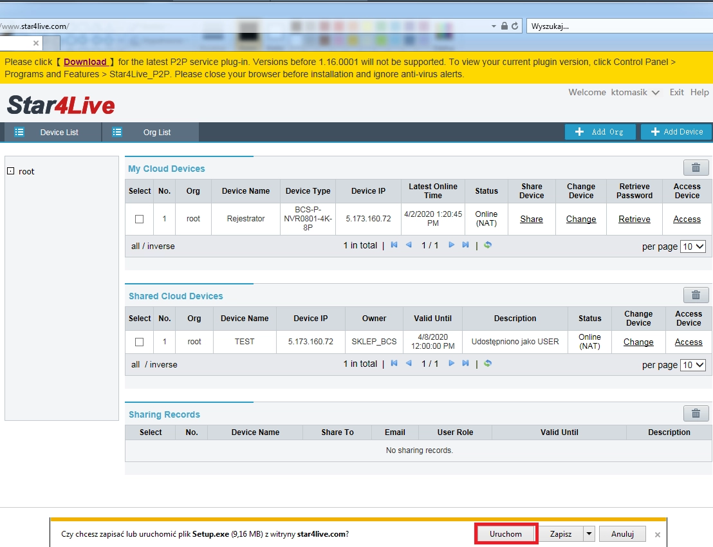Select the Rejestrator device checkbox
This screenshot has height=547, width=713.
click(x=140, y=219)
